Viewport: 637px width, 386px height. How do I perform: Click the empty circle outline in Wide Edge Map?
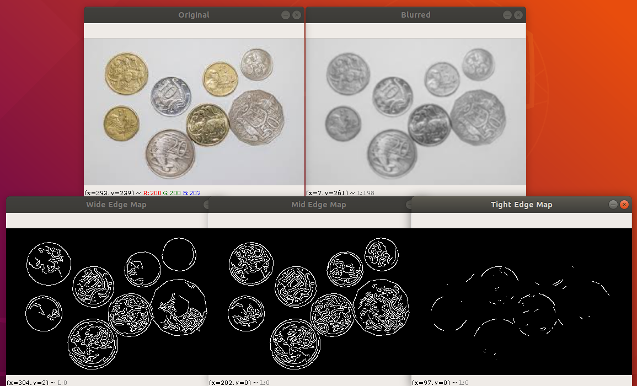click(x=179, y=254)
